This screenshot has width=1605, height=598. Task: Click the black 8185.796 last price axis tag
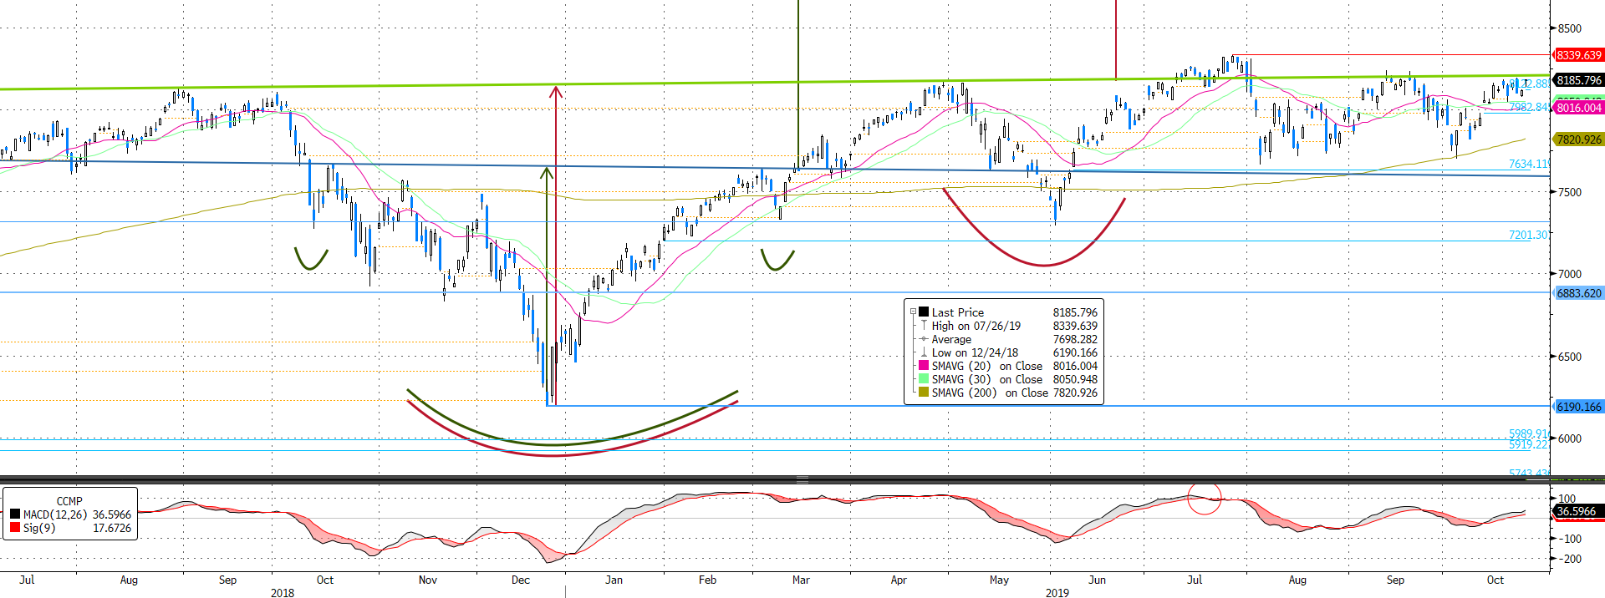[x=1578, y=80]
